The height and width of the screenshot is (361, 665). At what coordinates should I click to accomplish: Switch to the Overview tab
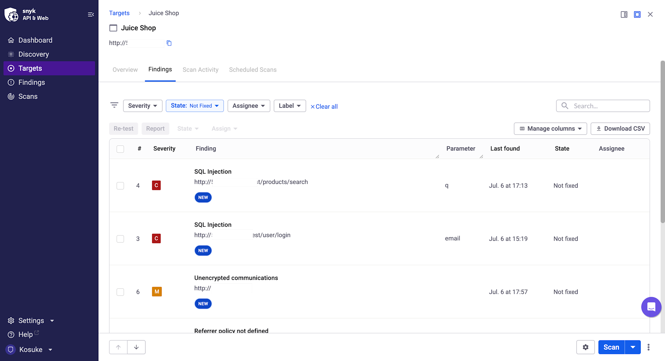coord(125,70)
